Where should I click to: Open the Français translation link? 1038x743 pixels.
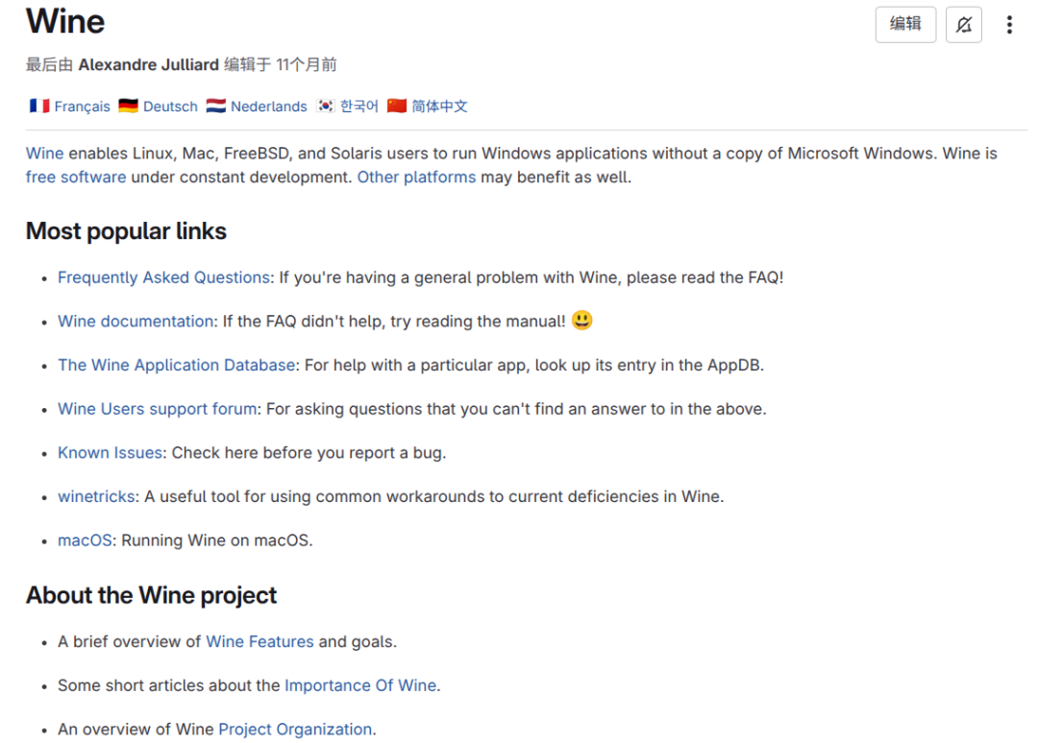(x=82, y=107)
